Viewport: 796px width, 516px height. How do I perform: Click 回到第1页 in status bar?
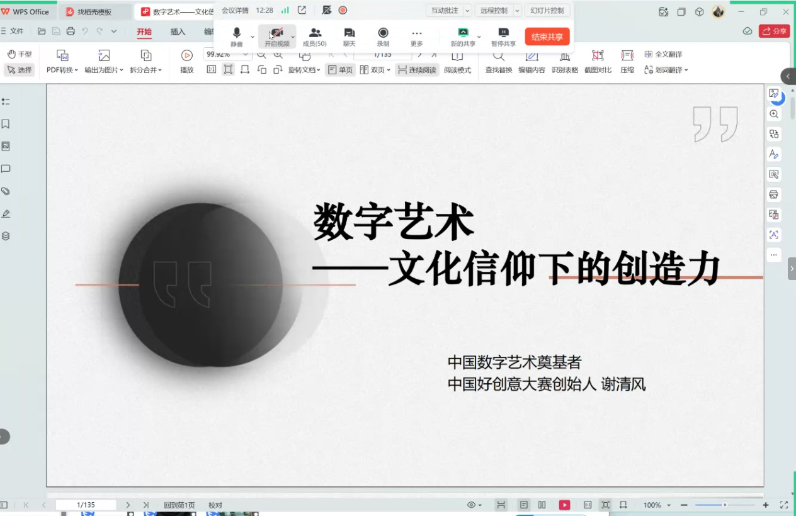(x=179, y=505)
